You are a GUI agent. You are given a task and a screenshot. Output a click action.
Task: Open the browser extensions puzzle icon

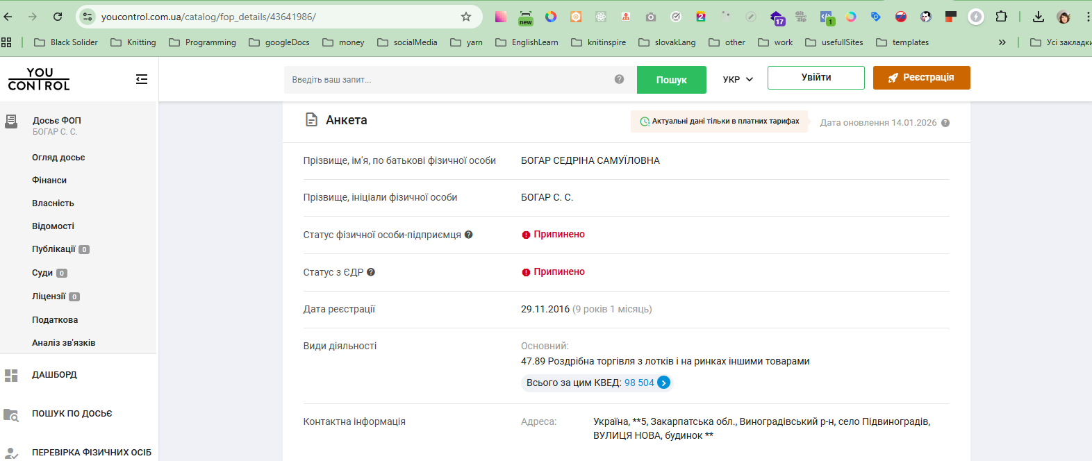[1001, 17]
